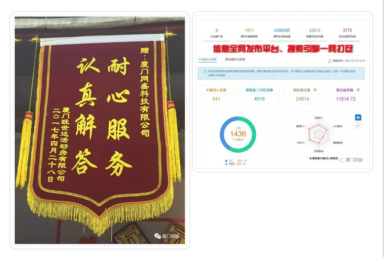The width and height of the screenshot is (384, 257).
Task: Click the 1871 statistic card
Action: point(249,32)
